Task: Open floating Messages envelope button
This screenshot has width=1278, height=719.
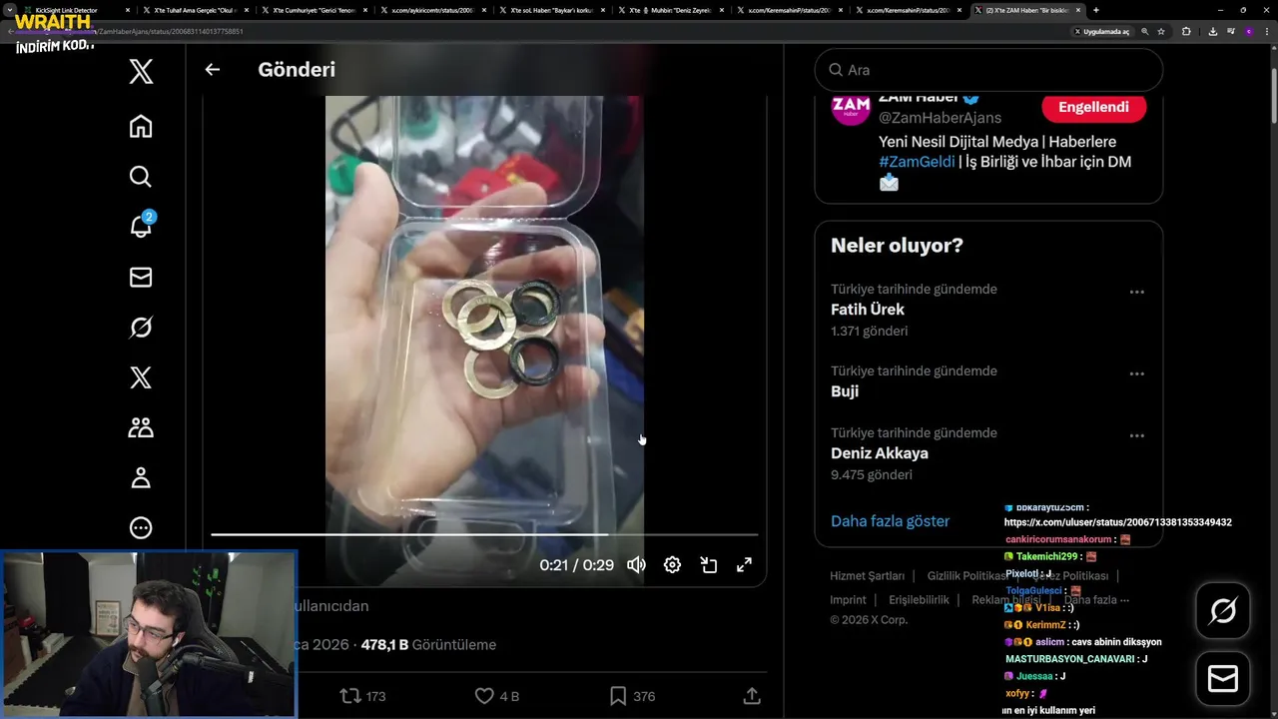Action: coord(1223,679)
